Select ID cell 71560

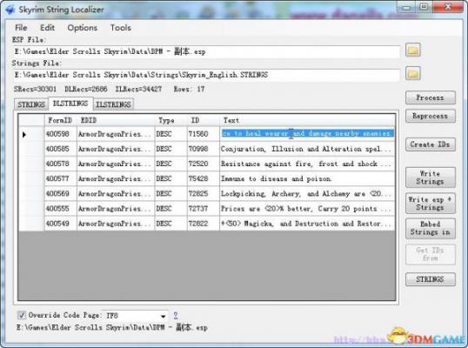click(x=204, y=134)
